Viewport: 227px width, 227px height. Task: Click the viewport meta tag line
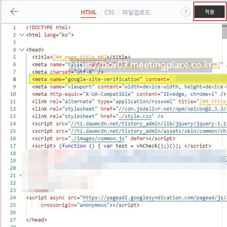pos(130,87)
